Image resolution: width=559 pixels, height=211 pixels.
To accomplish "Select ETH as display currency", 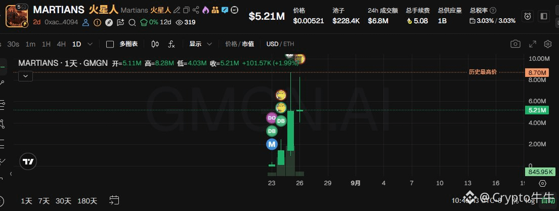I will click(x=289, y=44).
